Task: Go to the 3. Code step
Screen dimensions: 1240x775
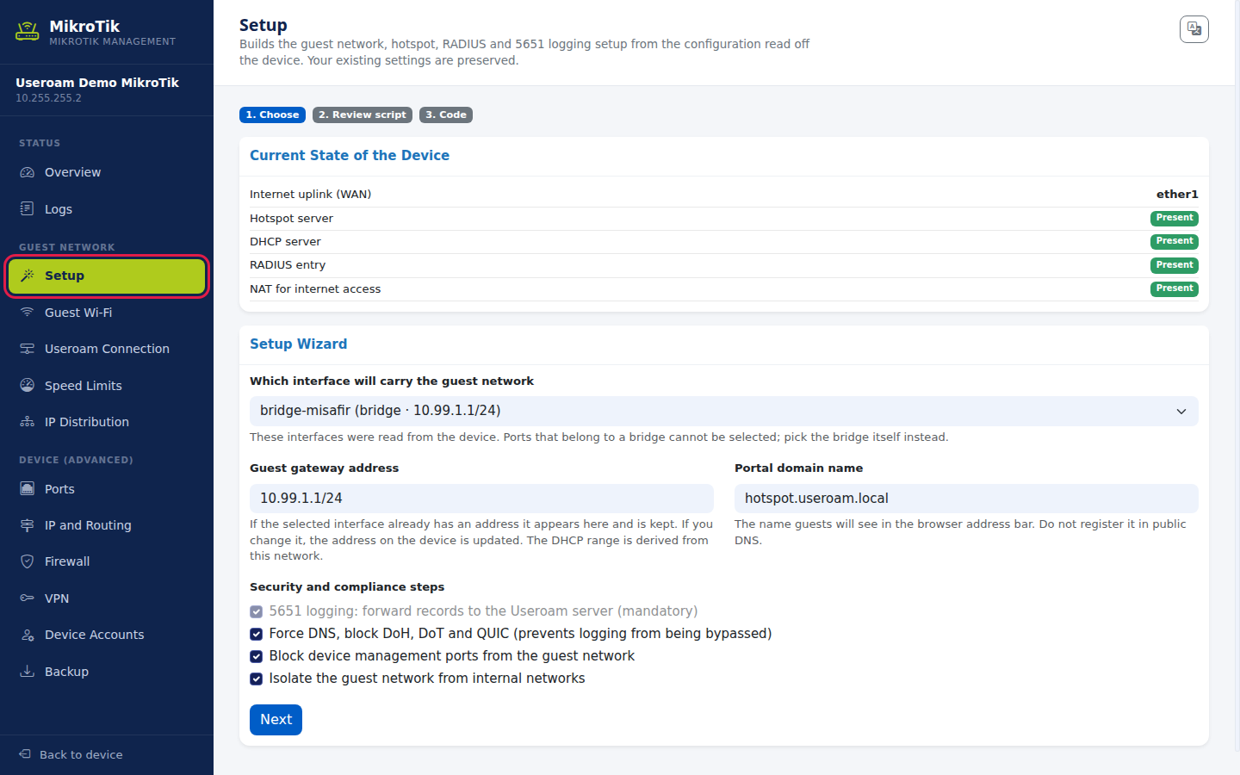Action: [446, 115]
